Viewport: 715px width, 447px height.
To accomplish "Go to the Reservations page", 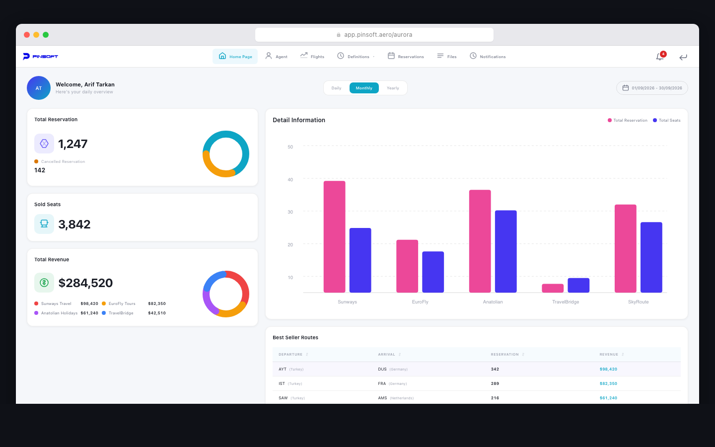I will pyautogui.click(x=406, y=57).
